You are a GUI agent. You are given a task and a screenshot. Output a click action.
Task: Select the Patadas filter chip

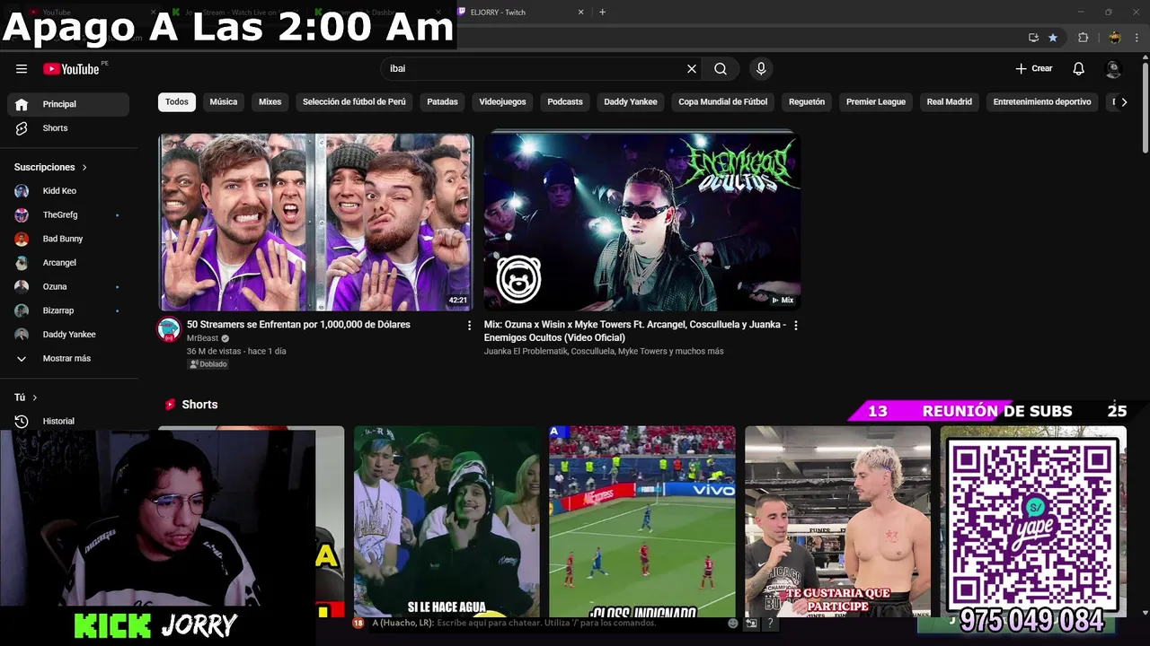coord(442,102)
